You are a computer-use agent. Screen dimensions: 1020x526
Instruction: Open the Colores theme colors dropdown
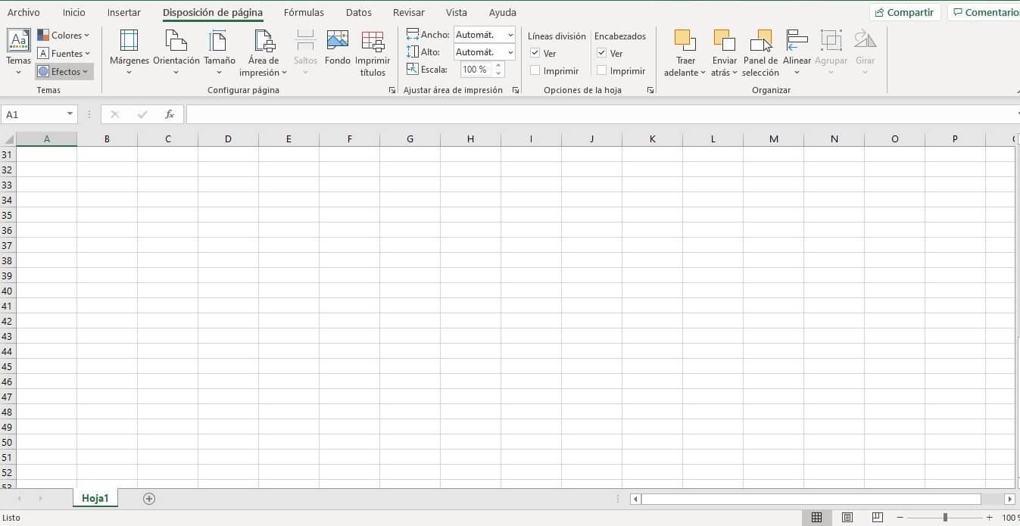[x=64, y=36]
